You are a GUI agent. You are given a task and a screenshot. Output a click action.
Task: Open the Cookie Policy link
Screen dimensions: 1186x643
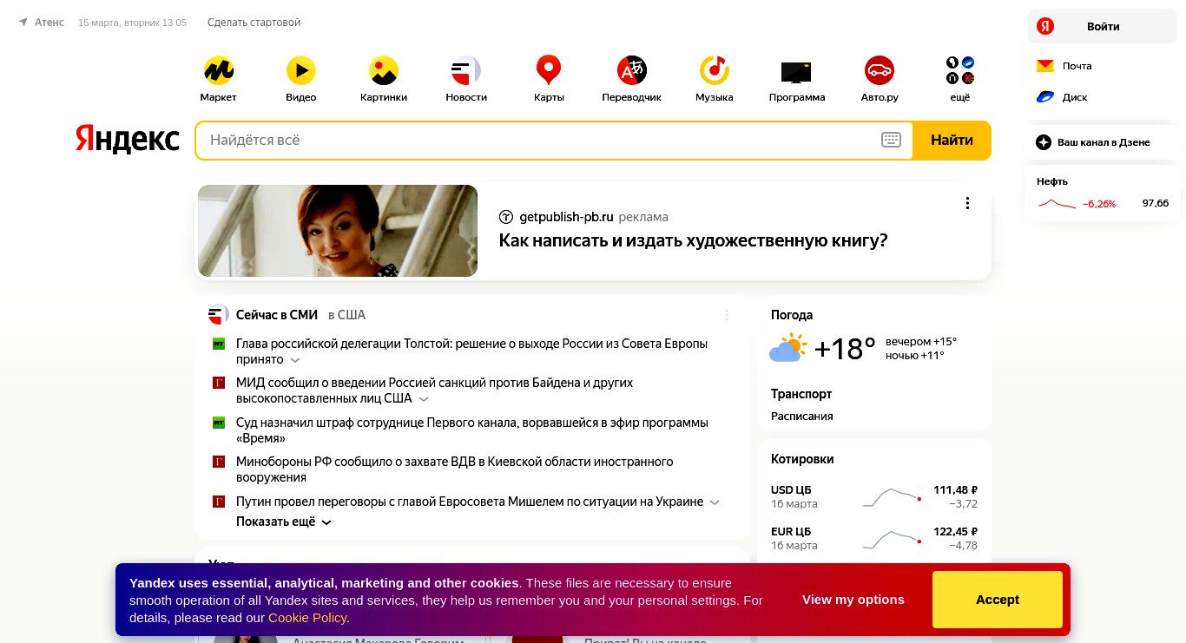307,618
